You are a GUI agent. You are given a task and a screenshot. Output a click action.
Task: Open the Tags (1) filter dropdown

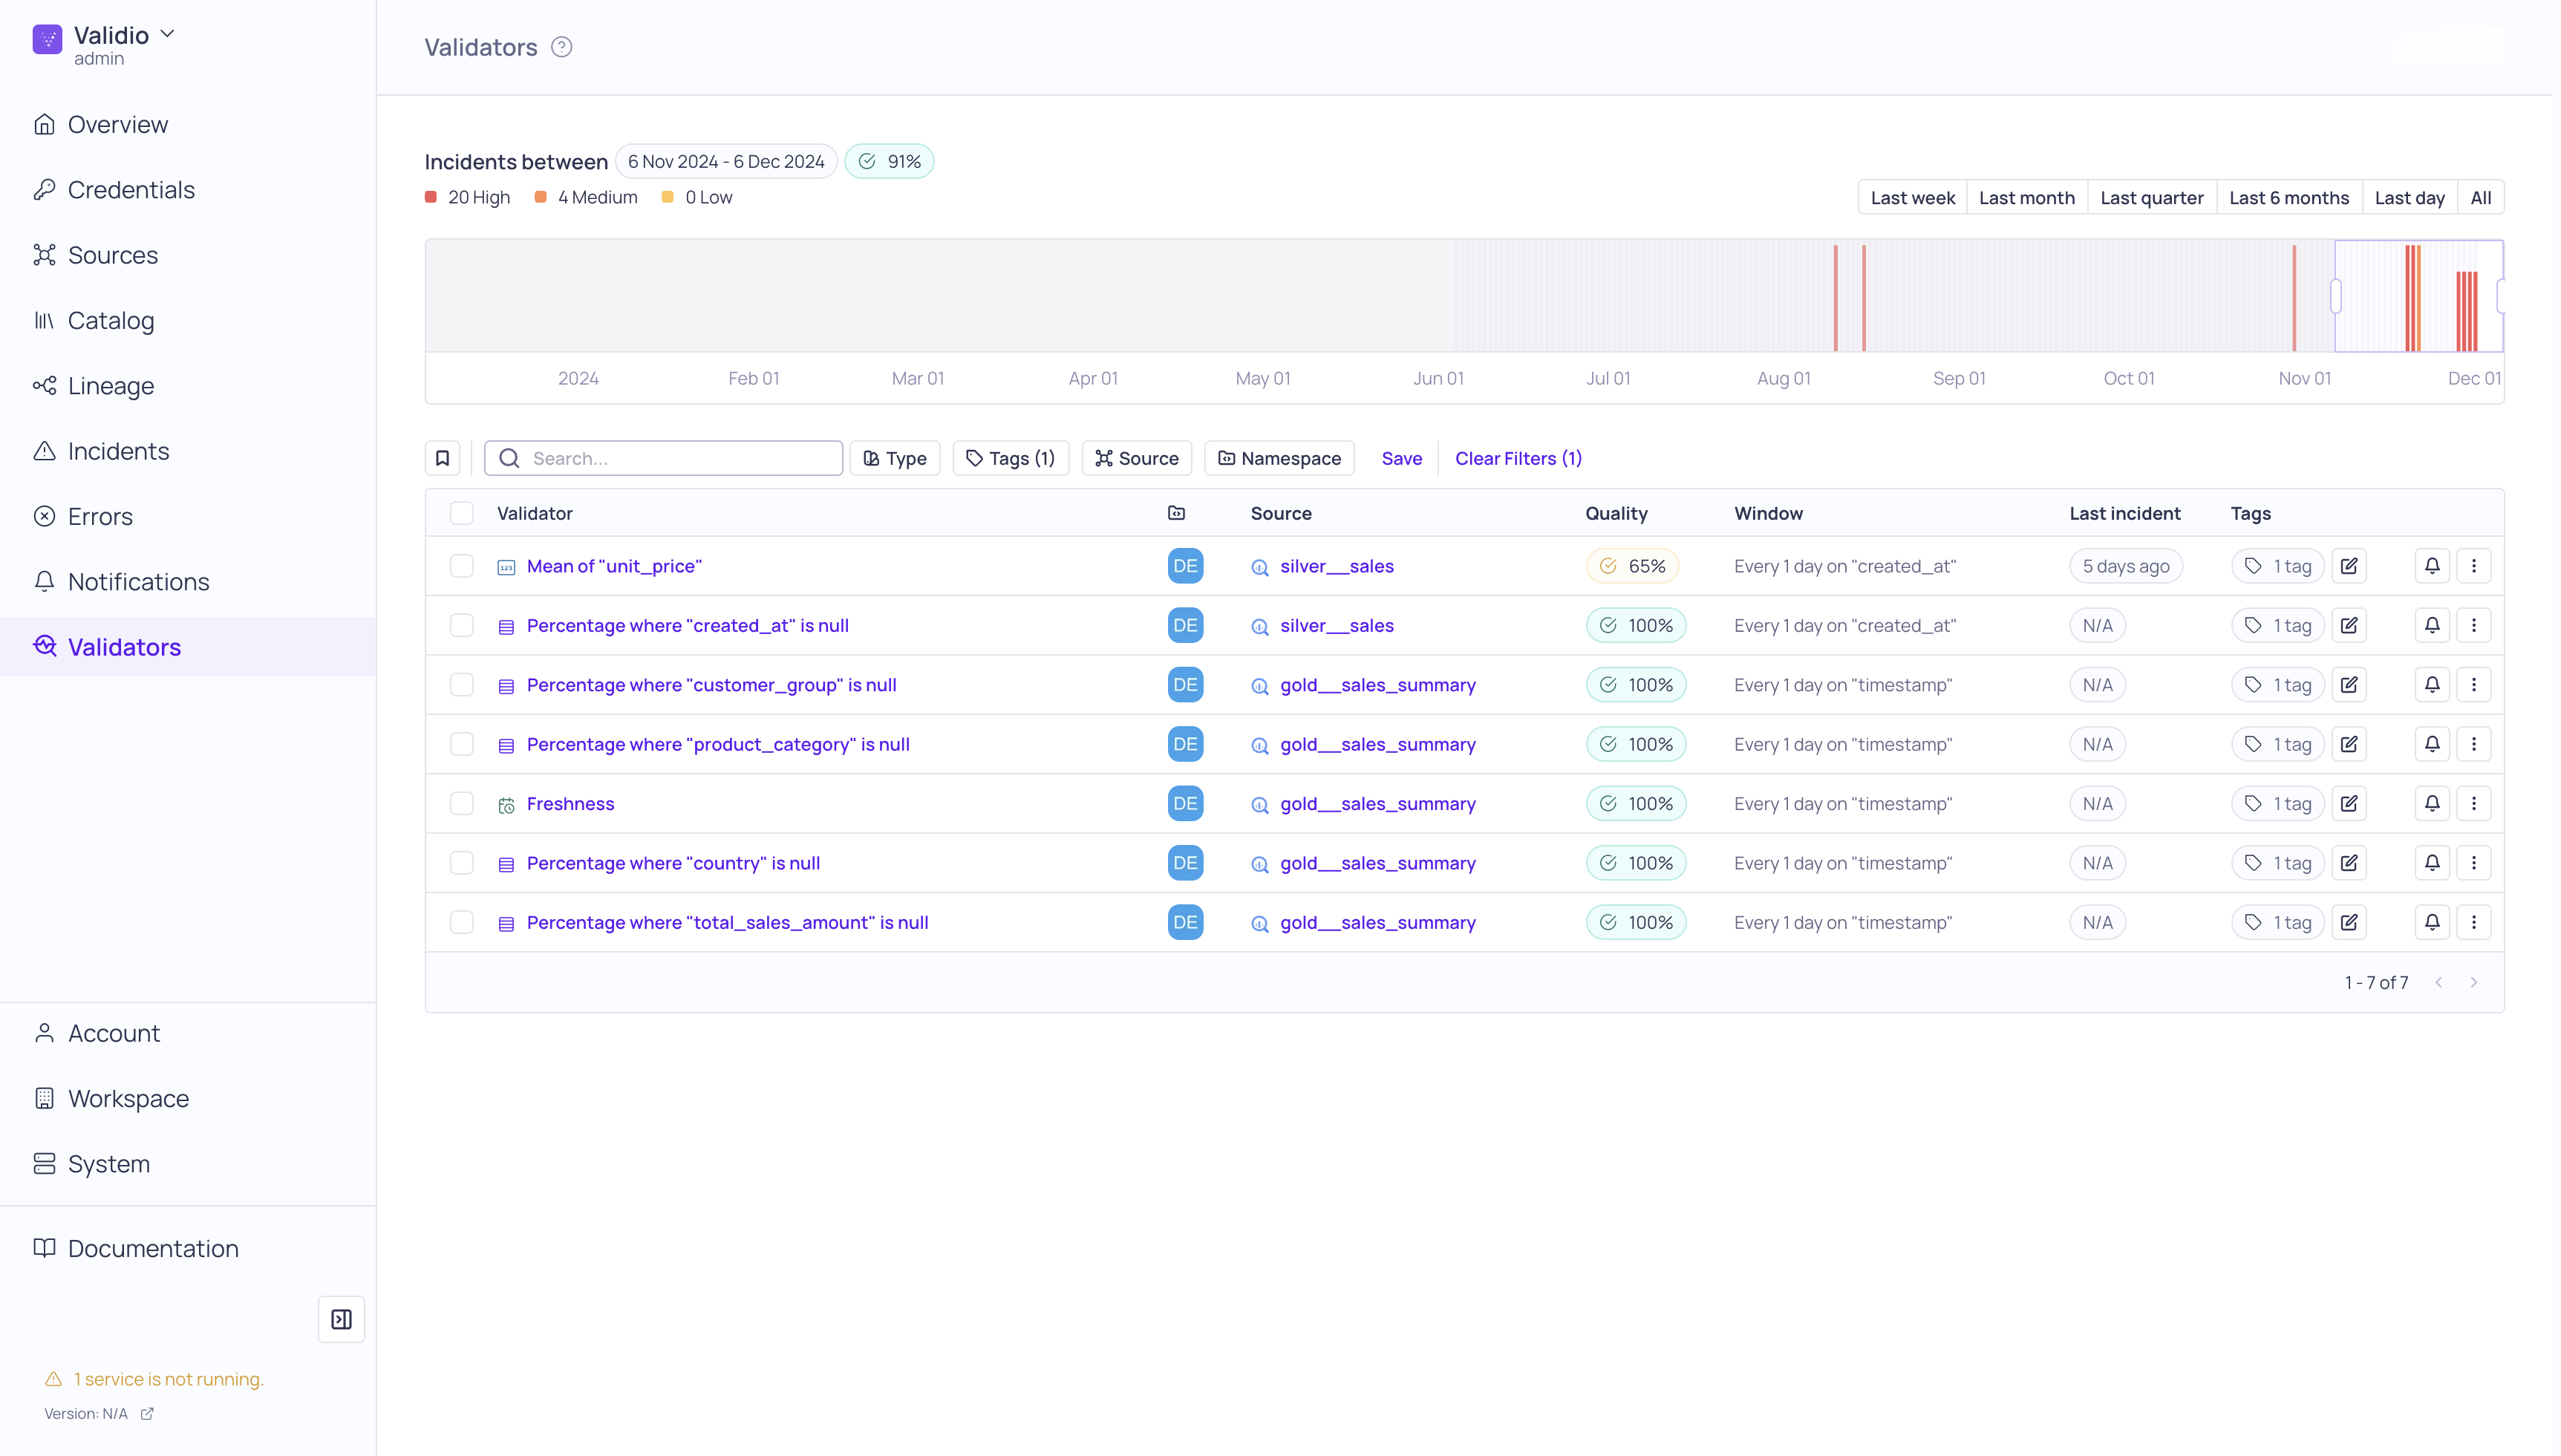(x=1011, y=458)
